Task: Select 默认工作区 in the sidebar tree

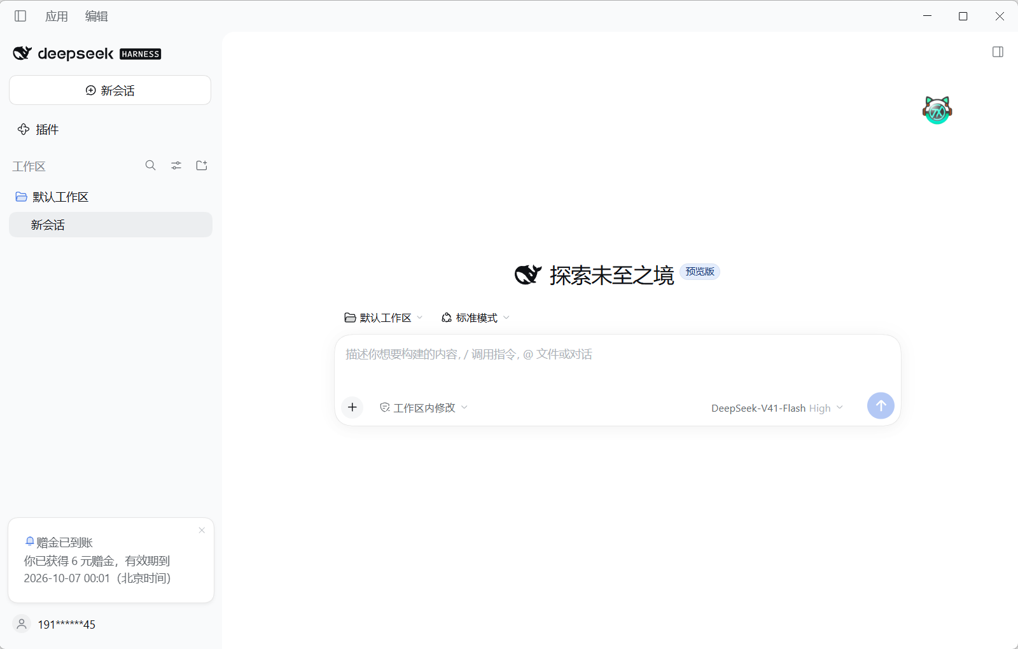Action: 52,197
